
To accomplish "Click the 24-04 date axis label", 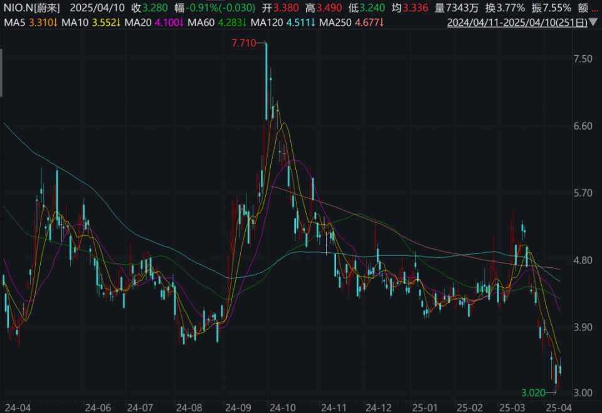I will coord(18,407).
